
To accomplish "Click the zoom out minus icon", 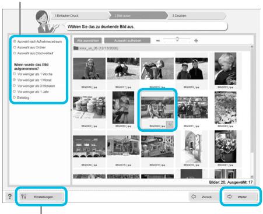I will tap(158, 41).
